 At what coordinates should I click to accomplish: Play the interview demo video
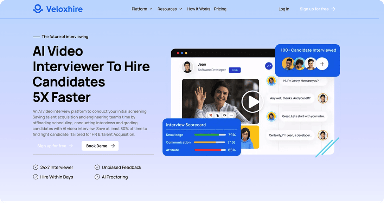tap(252, 102)
